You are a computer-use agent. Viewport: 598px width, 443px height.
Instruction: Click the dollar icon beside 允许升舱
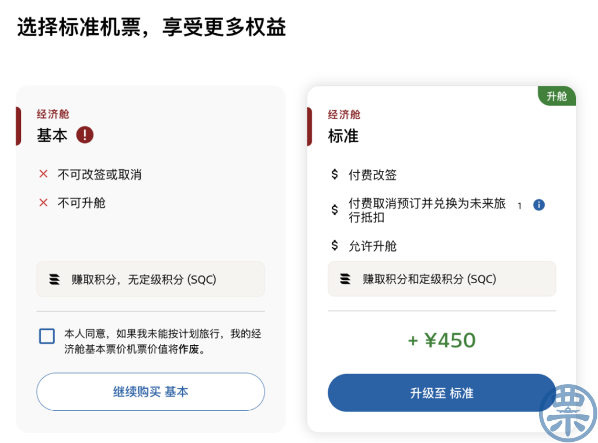pos(335,245)
